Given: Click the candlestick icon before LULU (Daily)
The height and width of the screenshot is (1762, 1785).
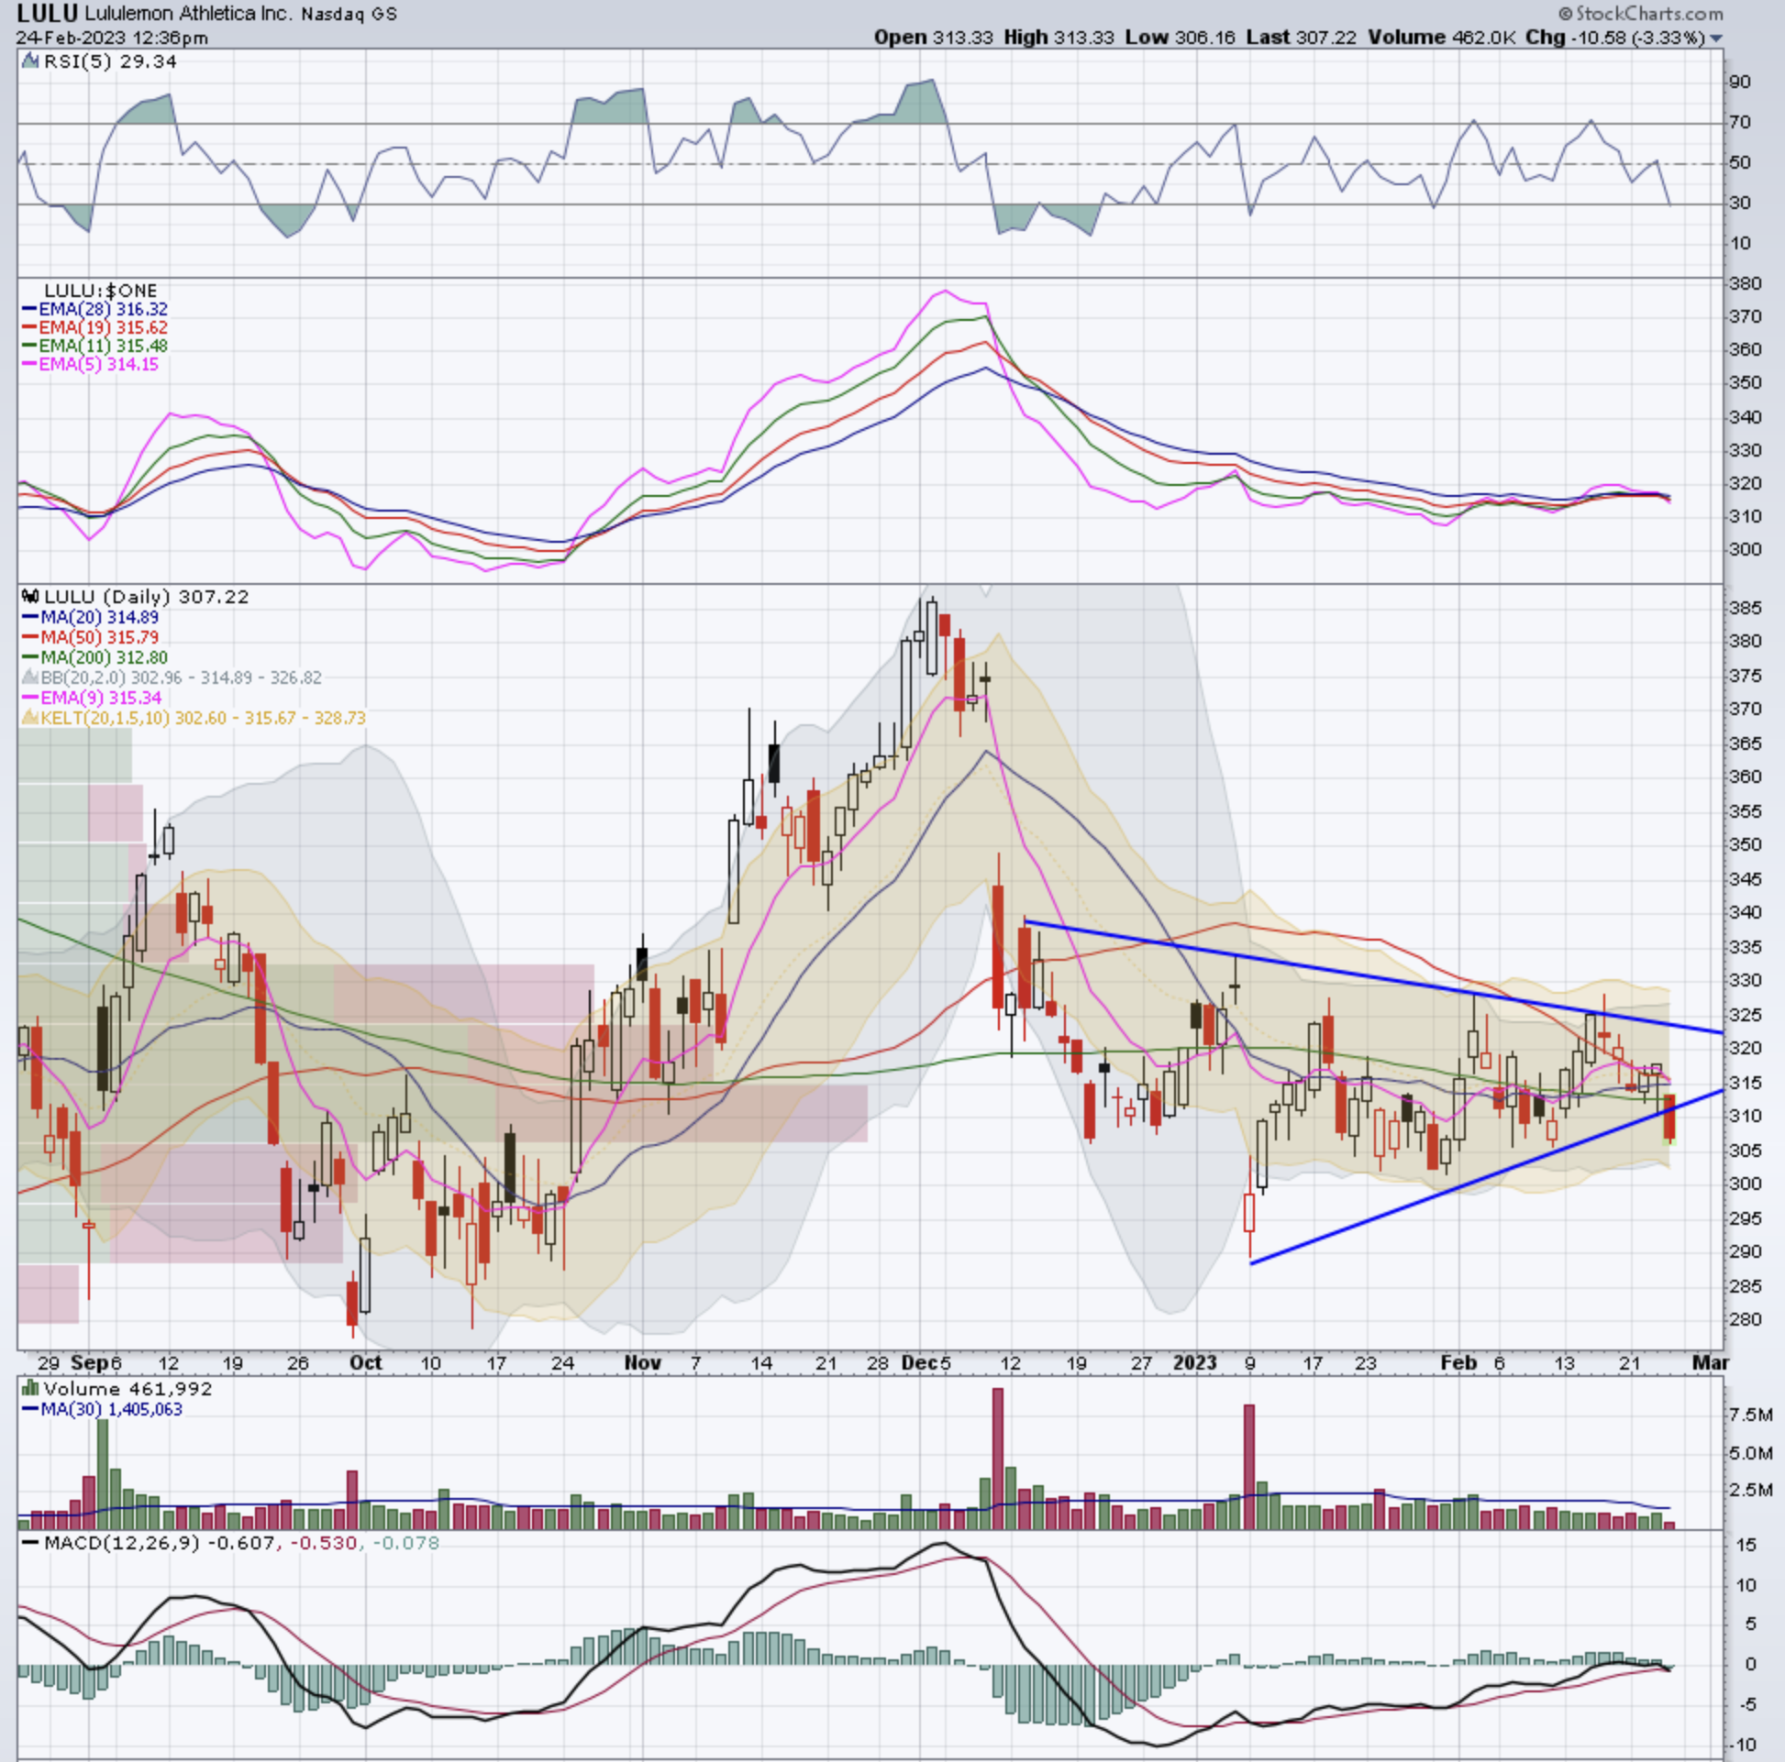Looking at the screenshot, I should [x=30, y=598].
